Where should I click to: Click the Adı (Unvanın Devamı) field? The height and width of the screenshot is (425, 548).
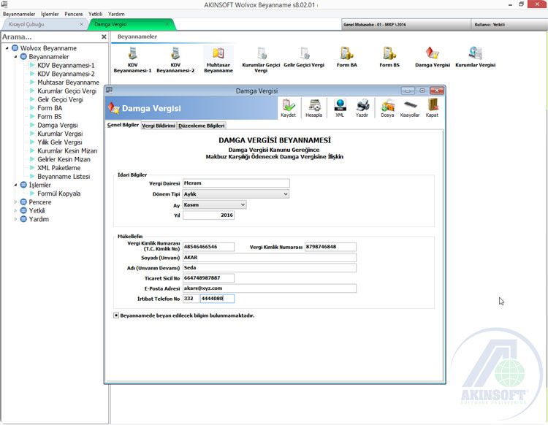pos(270,268)
